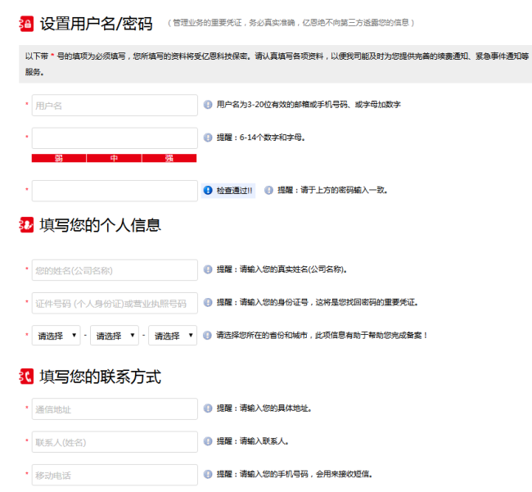532x492 pixels.
Task: Click the info icon next to username hint
Action: coord(207,105)
